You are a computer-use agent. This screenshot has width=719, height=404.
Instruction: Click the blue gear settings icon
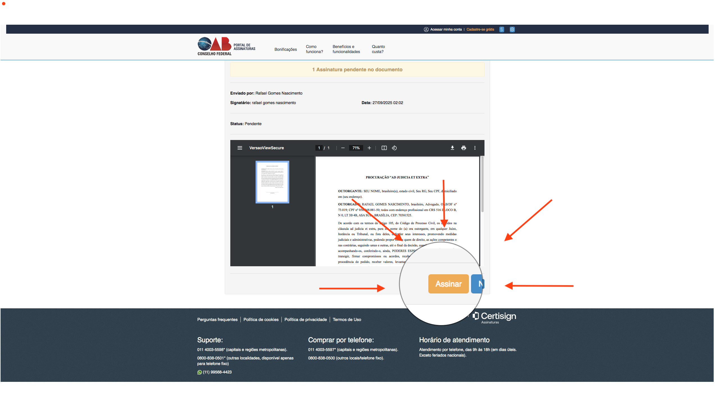pyautogui.click(x=512, y=29)
